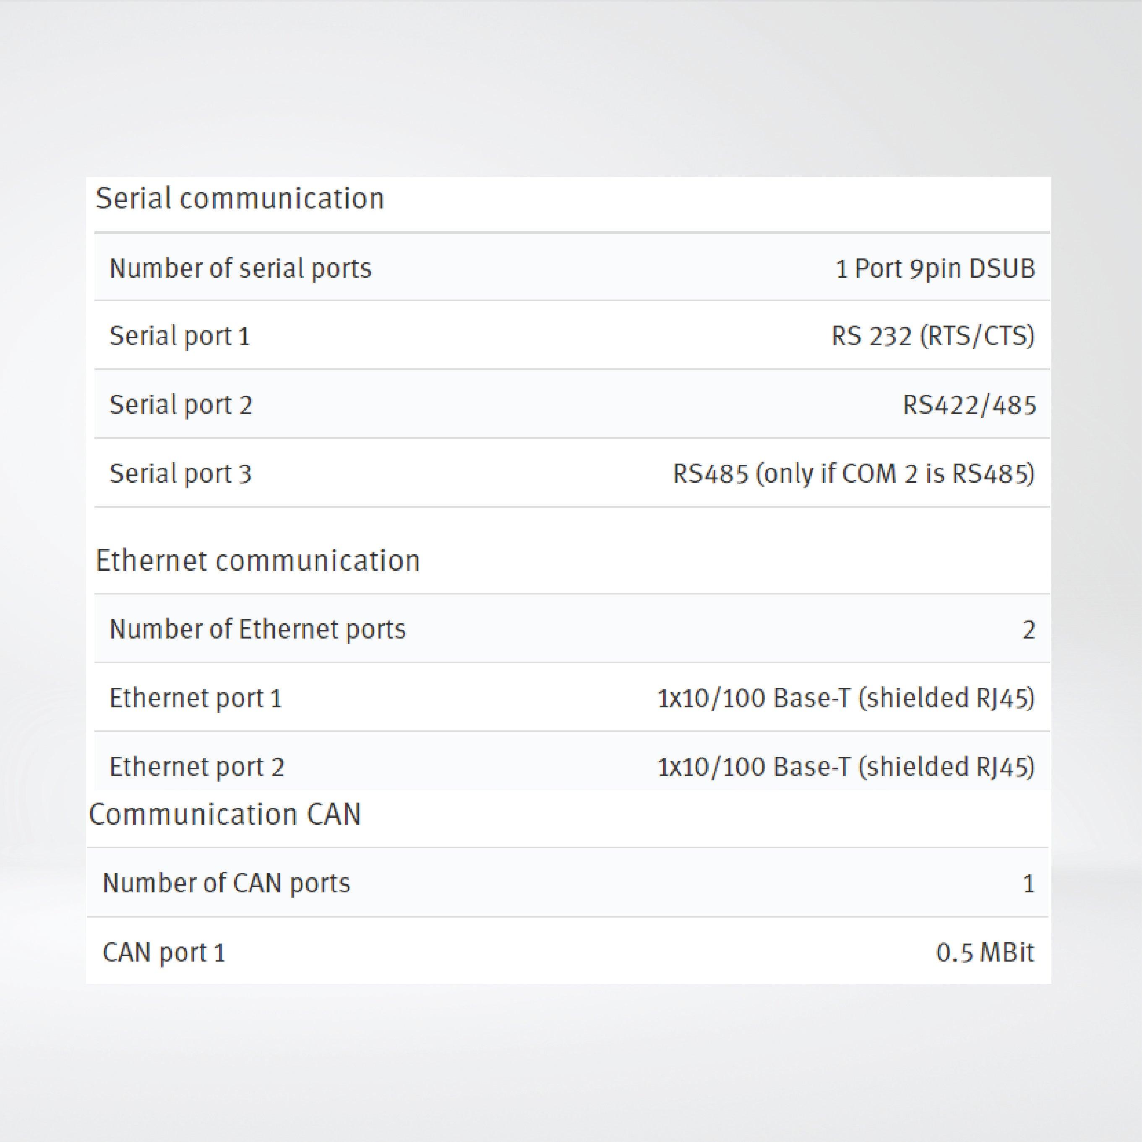Select the Number of CAN ports label
This screenshot has height=1142, width=1142.
point(227,884)
